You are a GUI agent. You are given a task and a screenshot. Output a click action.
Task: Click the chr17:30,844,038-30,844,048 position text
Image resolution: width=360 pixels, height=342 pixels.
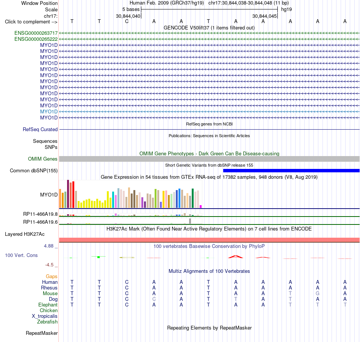point(249,3)
